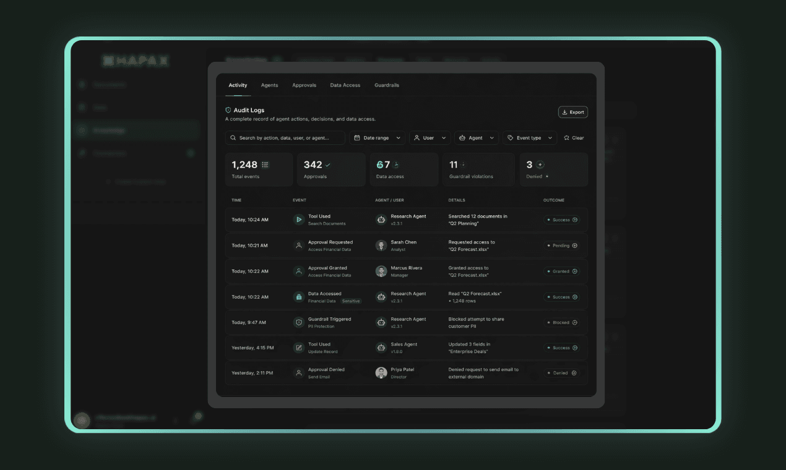Switch to the Agents tab

pyautogui.click(x=269, y=85)
